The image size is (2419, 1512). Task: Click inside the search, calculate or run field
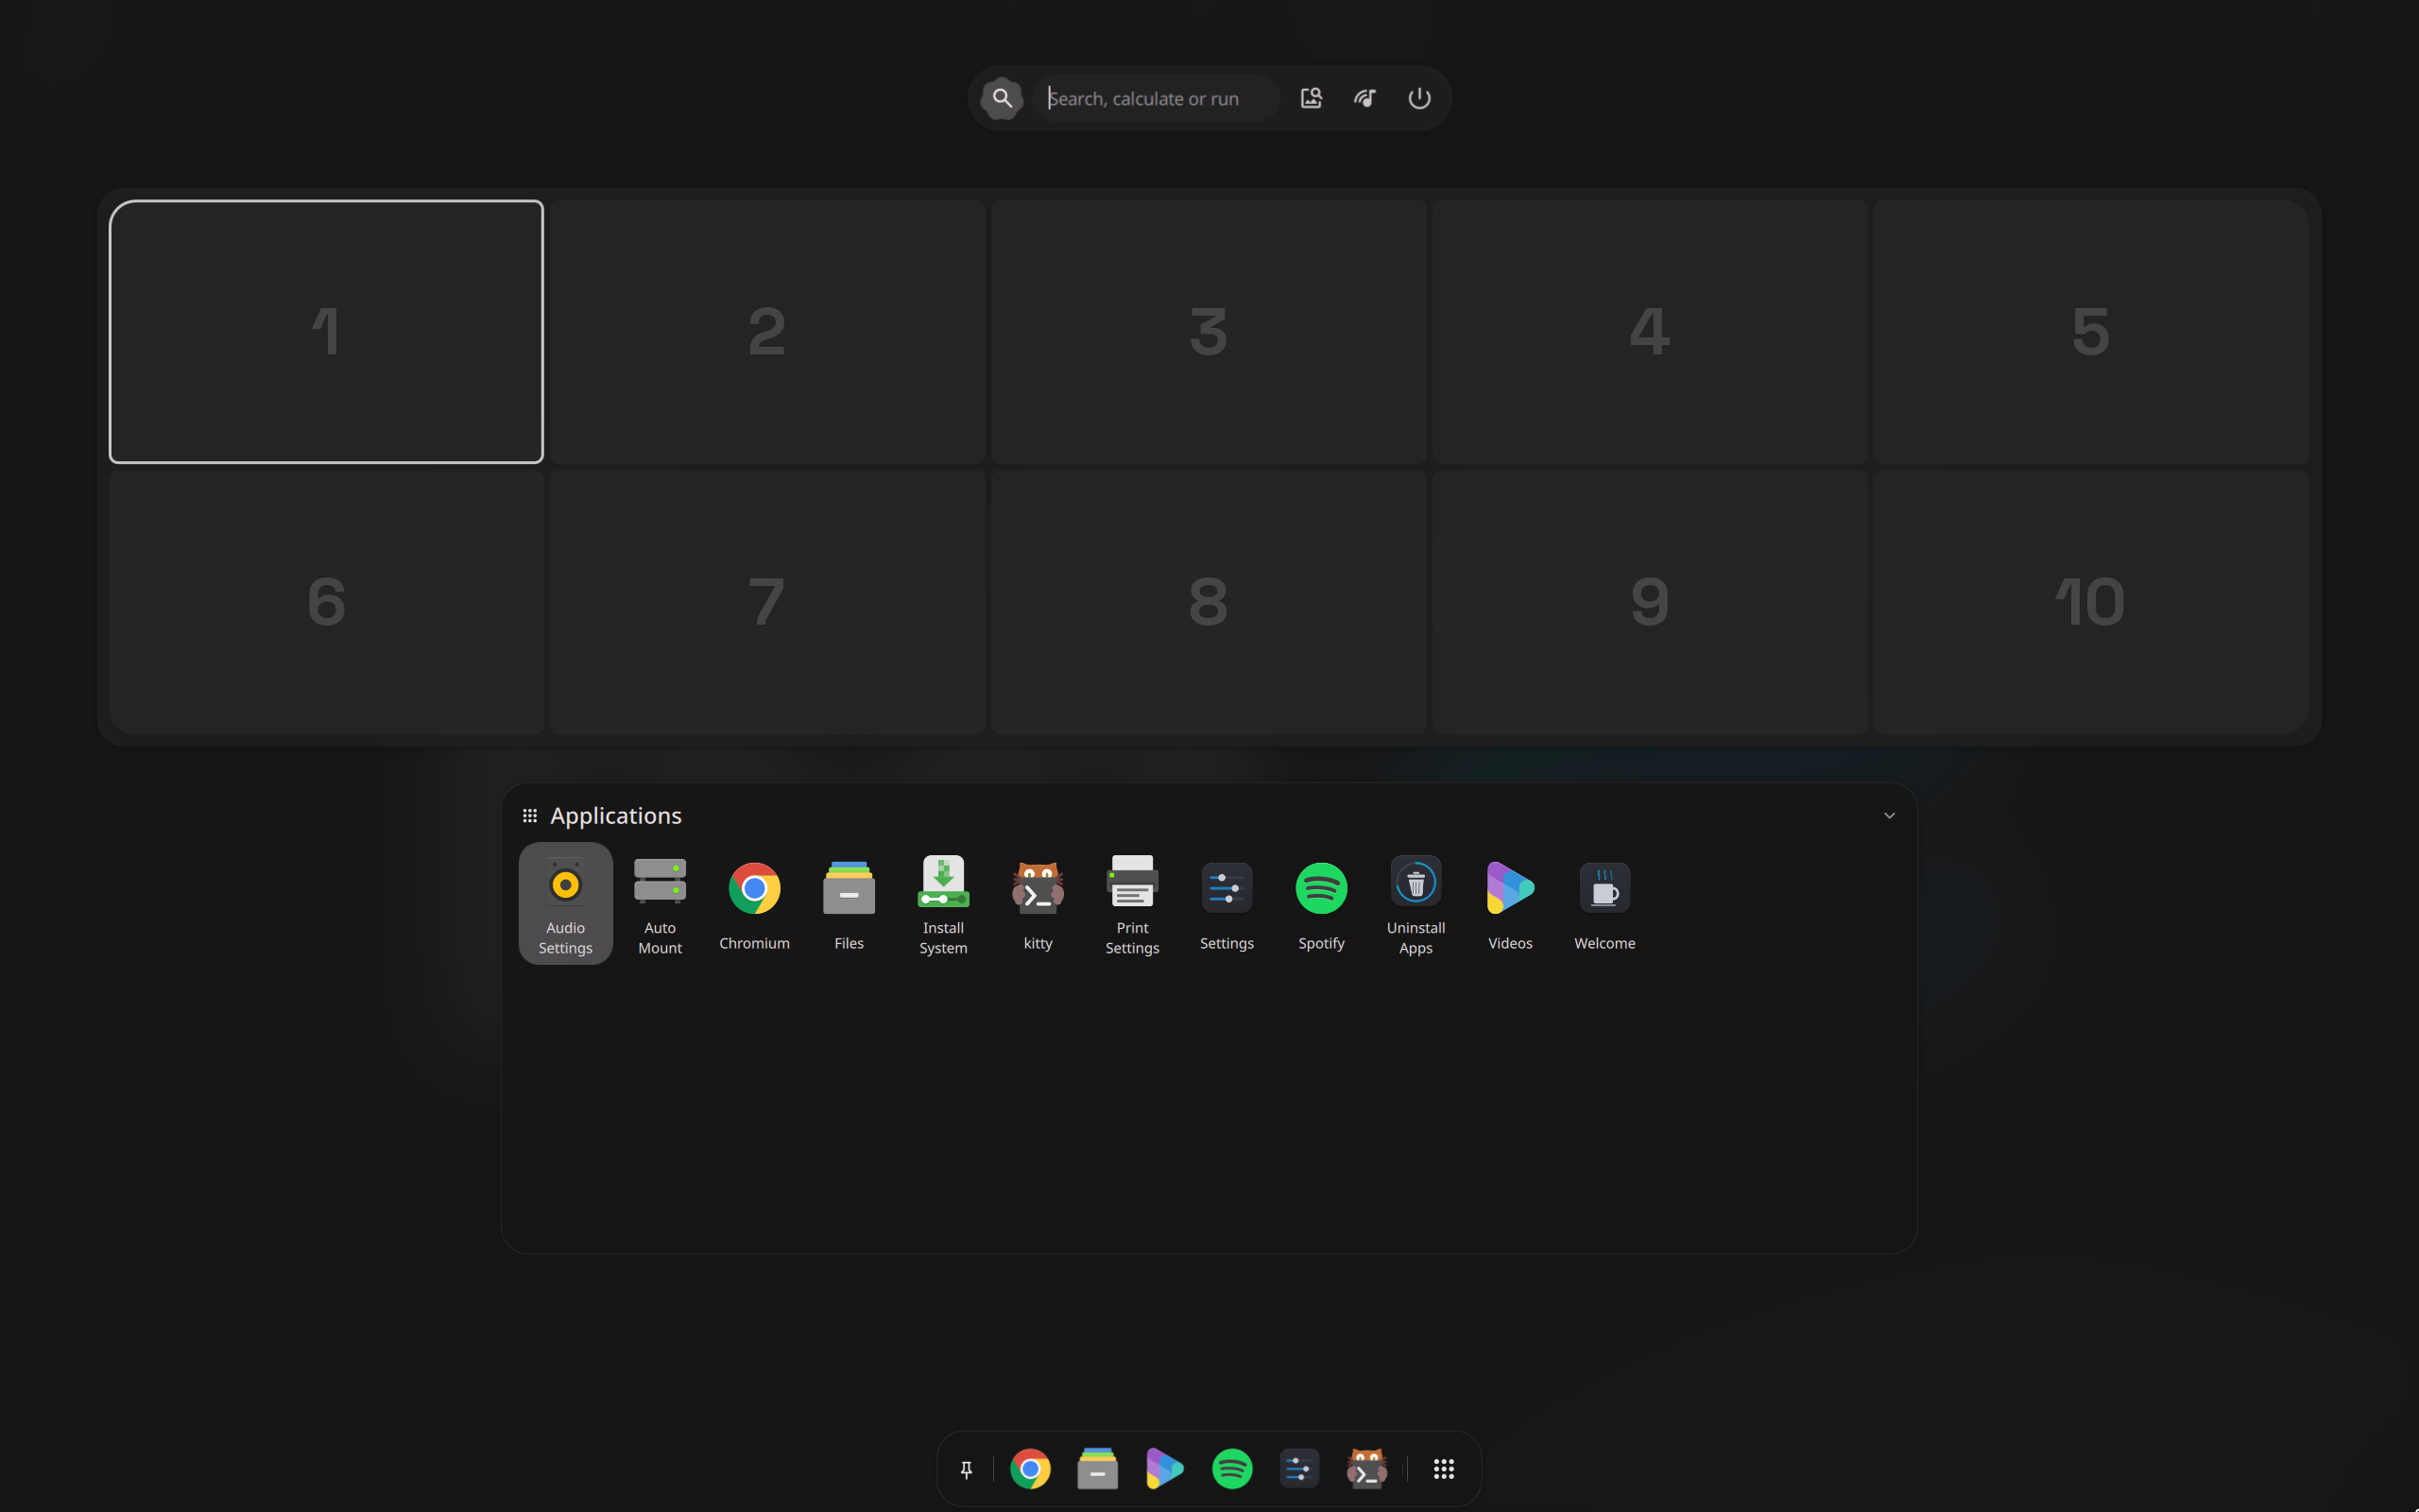click(1157, 98)
